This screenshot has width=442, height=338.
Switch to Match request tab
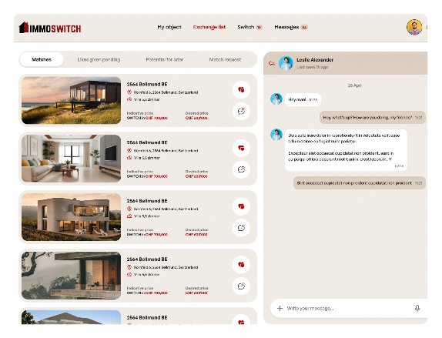coord(225,59)
